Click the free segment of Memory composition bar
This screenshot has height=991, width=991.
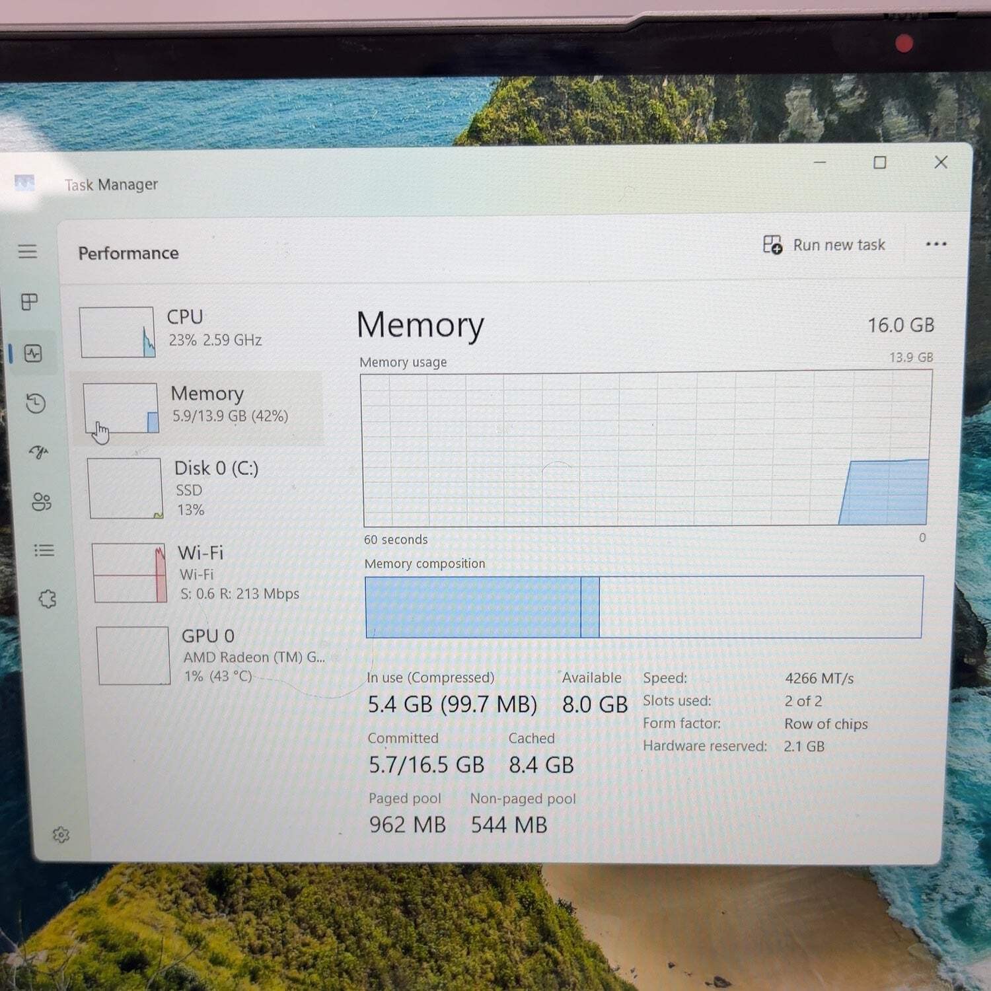pyautogui.click(x=760, y=607)
